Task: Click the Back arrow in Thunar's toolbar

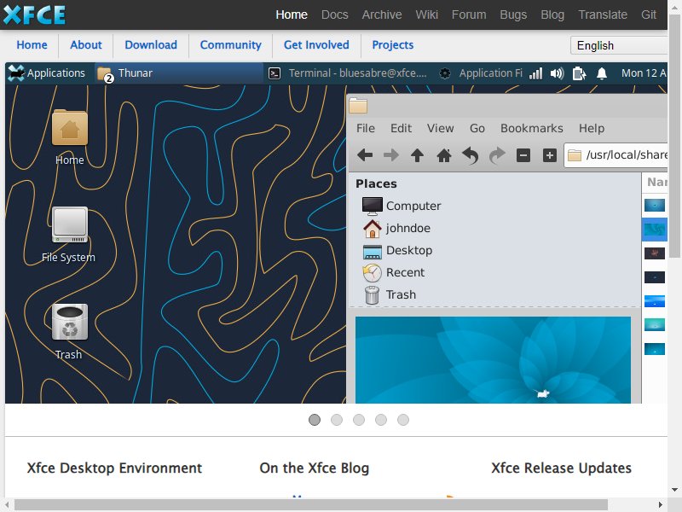Action: (x=365, y=155)
